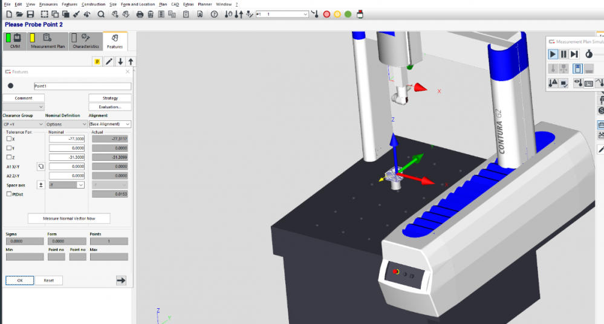
Task: Click the Measure Normal Vector Now button
Action: coord(69,218)
